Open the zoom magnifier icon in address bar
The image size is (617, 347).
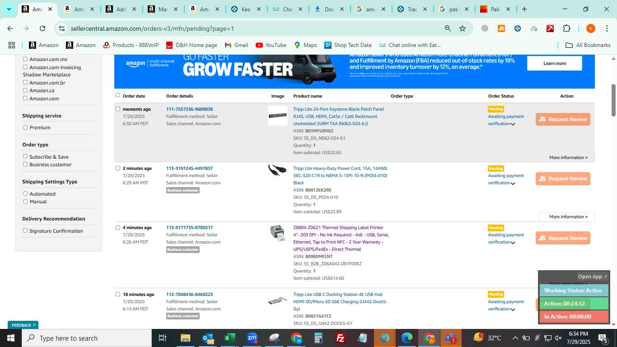tap(448, 28)
